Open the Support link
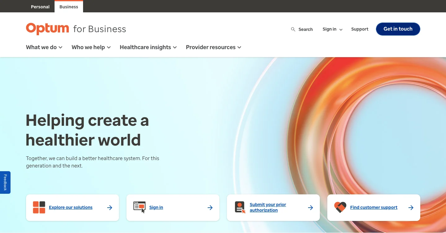 360,29
